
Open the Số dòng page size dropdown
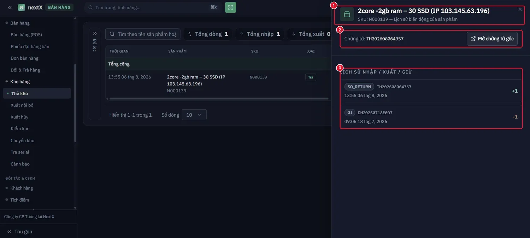[x=194, y=115]
